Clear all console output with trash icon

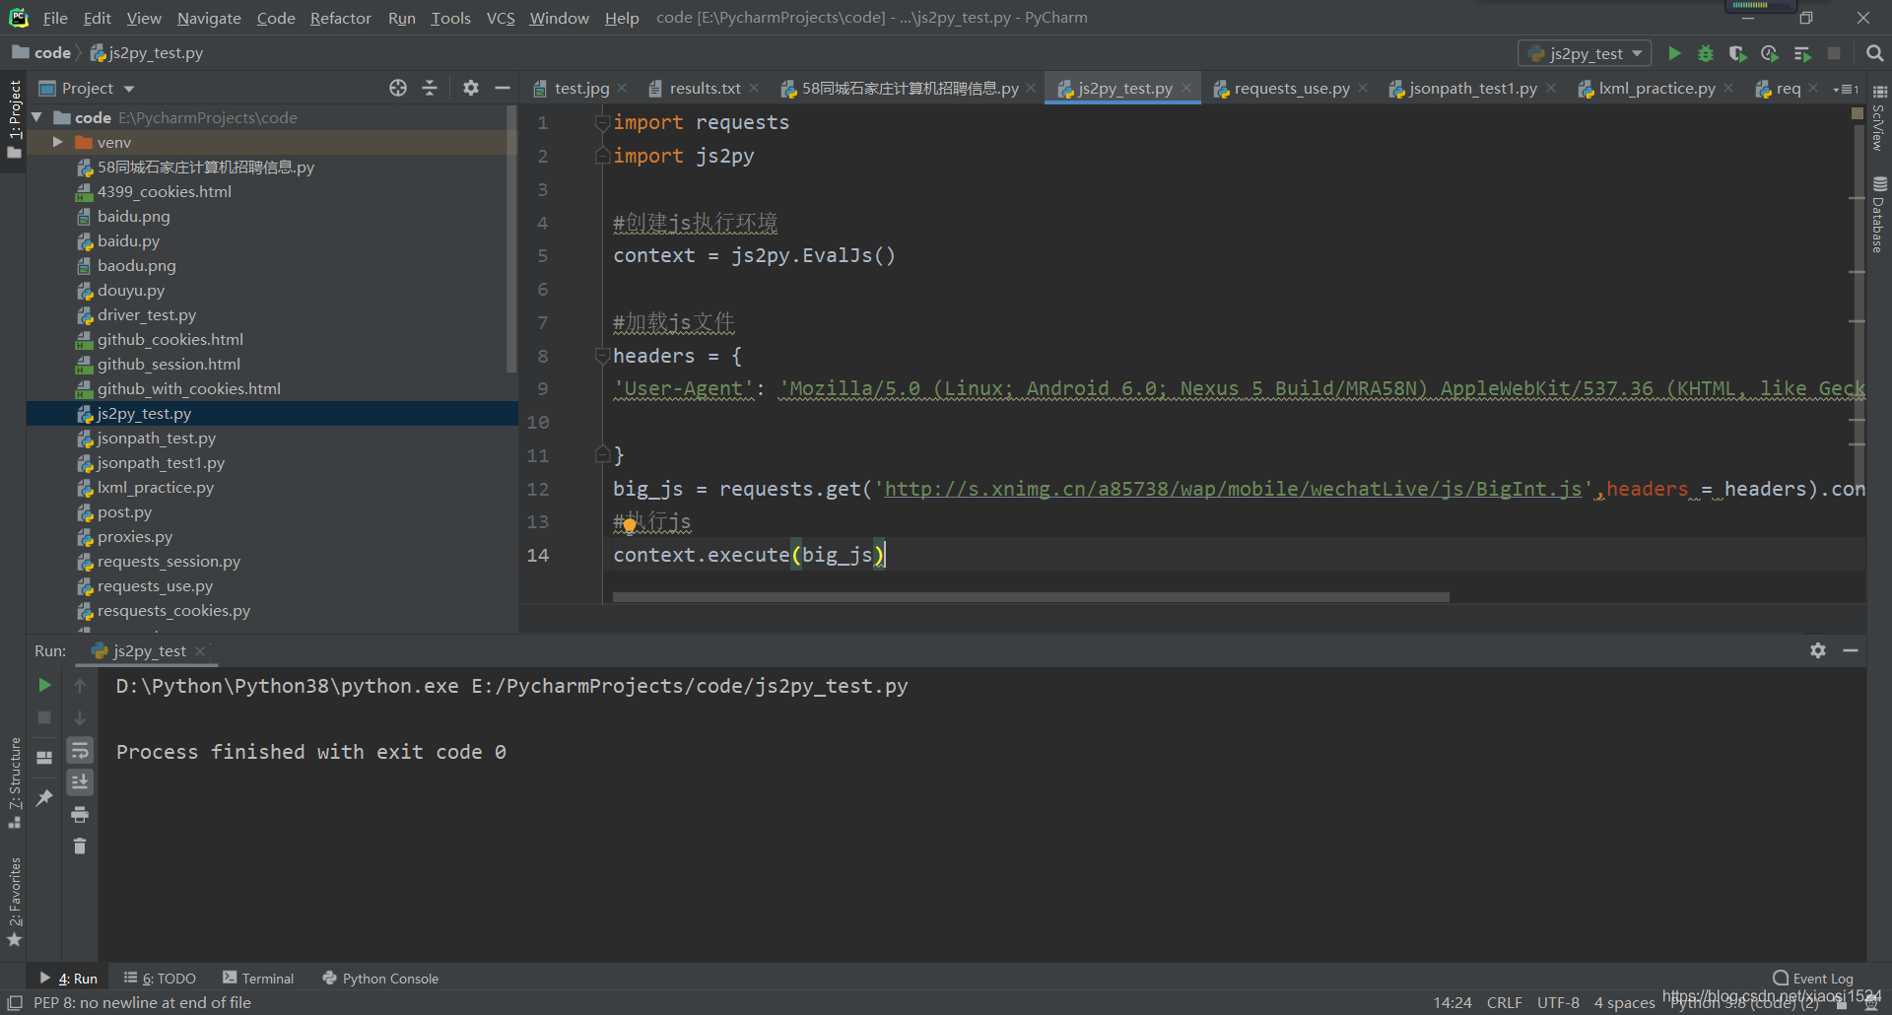pyautogui.click(x=80, y=846)
